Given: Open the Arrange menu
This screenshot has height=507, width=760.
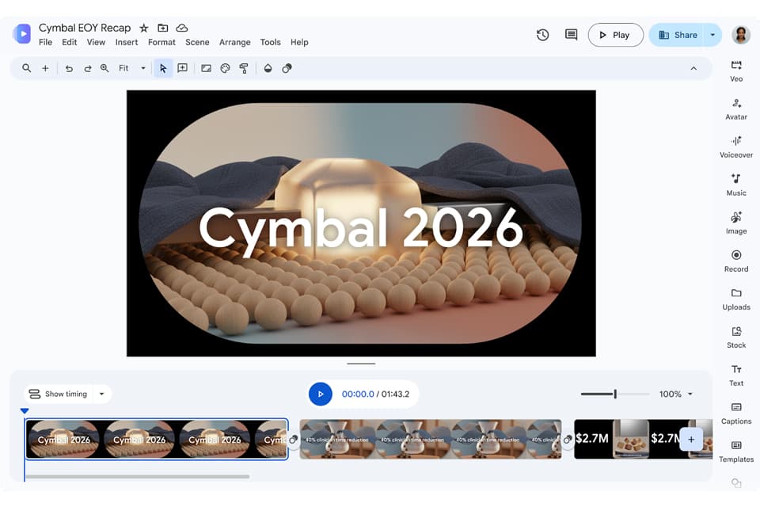Looking at the screenshot, I should coord(234,42).
